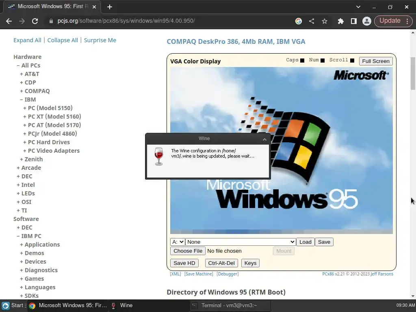Open Chrome three-dot menu
The image size is (416, 312).
pyautogui.click(x=407, y=21)
